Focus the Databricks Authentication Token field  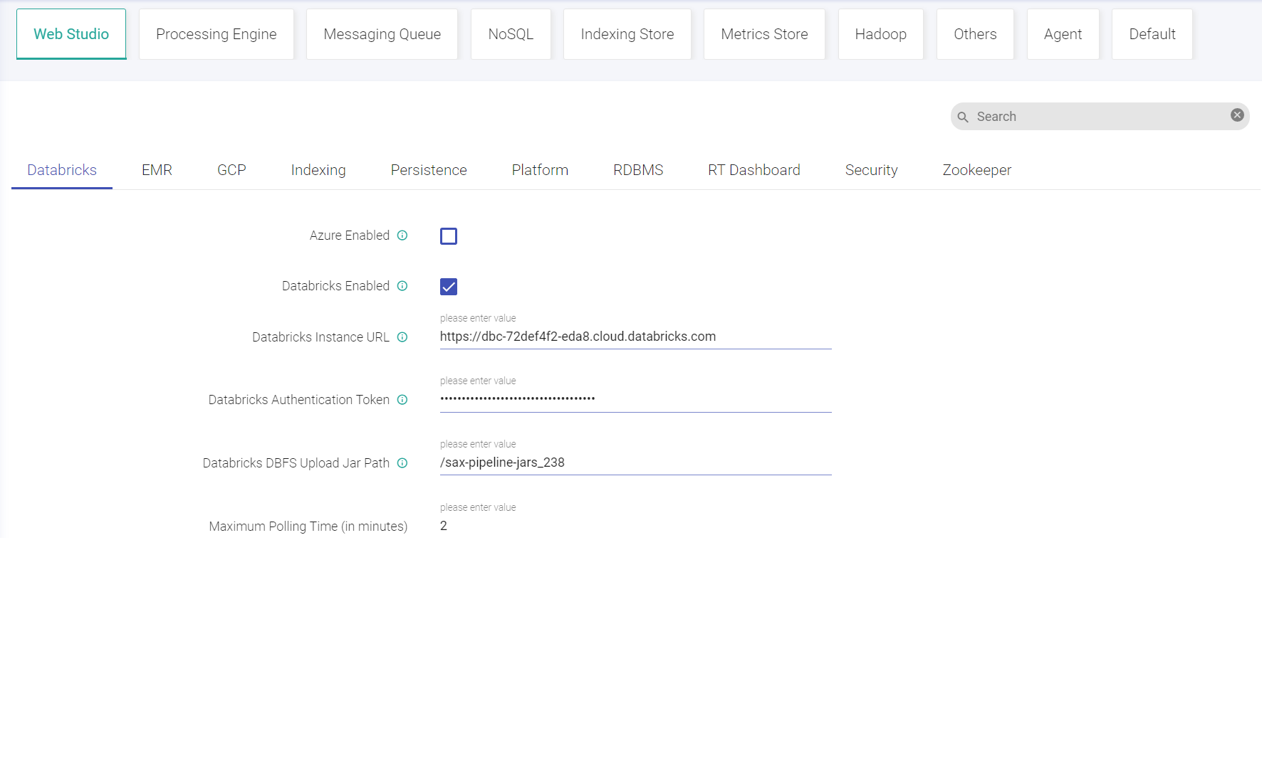(x=635, y=399)
